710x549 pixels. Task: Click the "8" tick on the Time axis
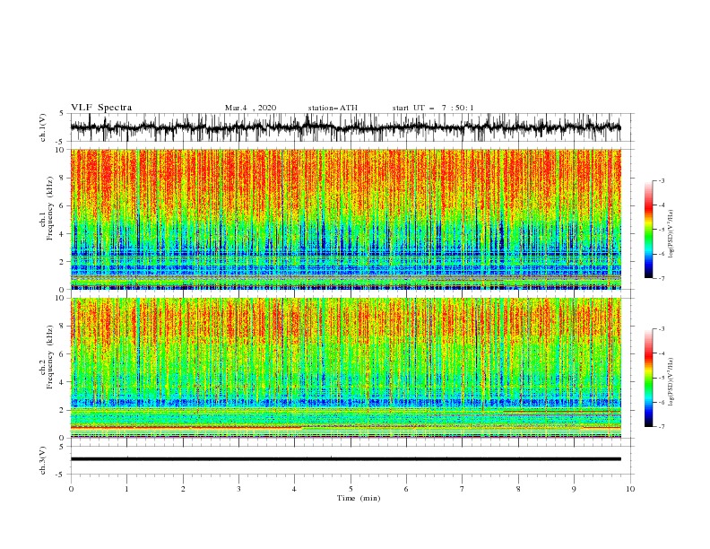(x=518, y=489)
